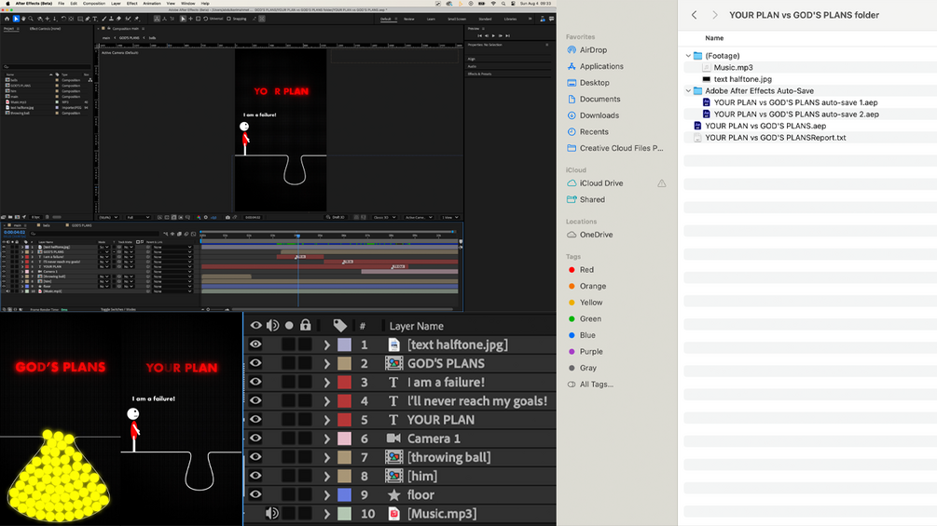Expand the Camera 1 layer properties
Viewport: 937px width, 526px height.
tap(327, 438)
